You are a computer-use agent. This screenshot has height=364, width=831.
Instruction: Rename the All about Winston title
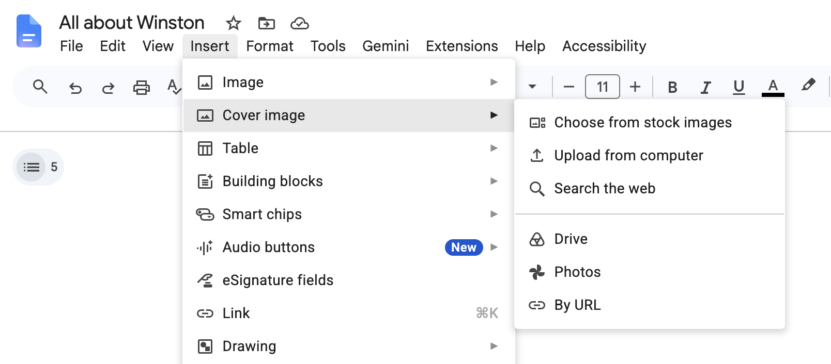pos(132,23)
